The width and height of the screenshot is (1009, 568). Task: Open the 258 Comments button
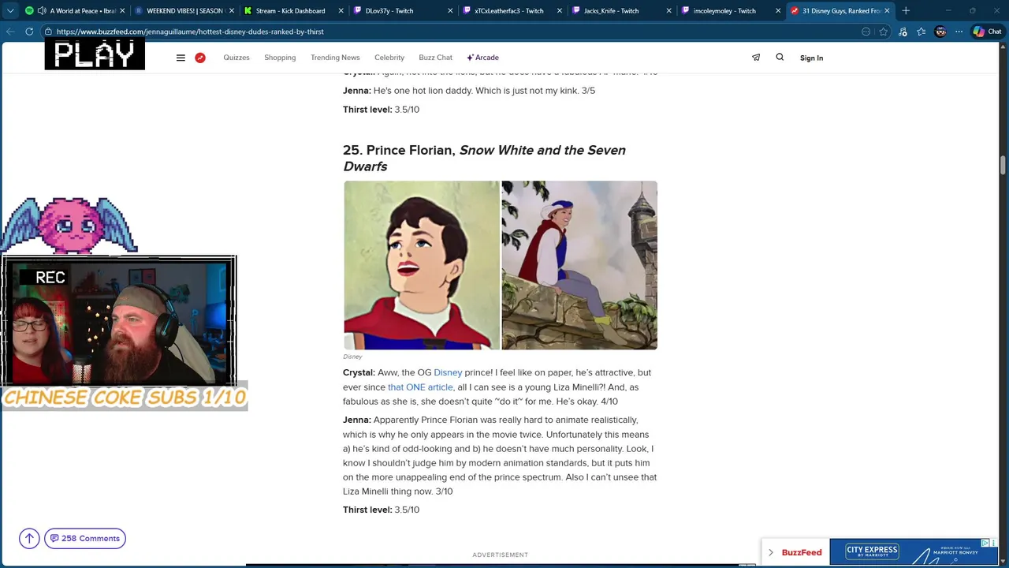point(85,539)
